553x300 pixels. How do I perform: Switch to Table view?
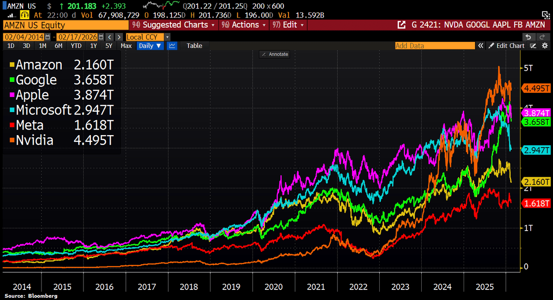tap(194, 46)
